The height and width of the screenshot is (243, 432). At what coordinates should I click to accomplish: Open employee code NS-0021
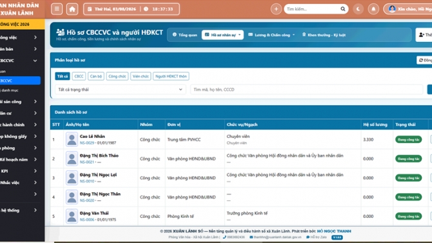(x=87, y=162)
